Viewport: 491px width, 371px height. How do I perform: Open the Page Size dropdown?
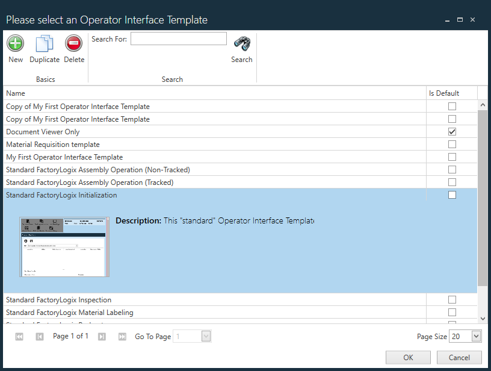pos(475,336)
